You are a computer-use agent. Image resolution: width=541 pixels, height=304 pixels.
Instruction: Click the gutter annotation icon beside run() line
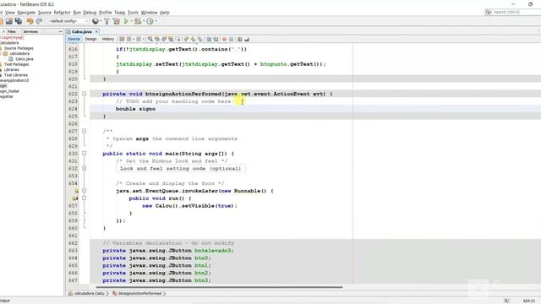[75, 198]
